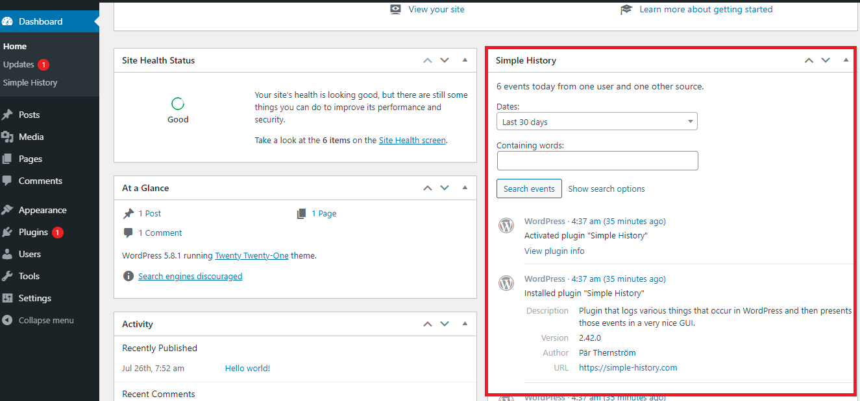Screen dimensions: 860x401
Task: Open the Dashboard menu item
Action: click(49, 21)
